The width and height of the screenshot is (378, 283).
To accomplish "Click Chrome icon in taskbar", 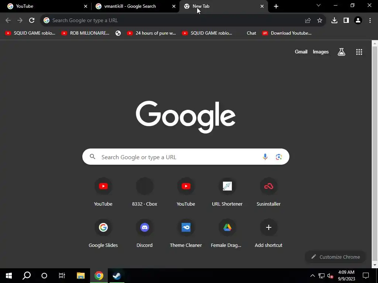I will [99, 276].
